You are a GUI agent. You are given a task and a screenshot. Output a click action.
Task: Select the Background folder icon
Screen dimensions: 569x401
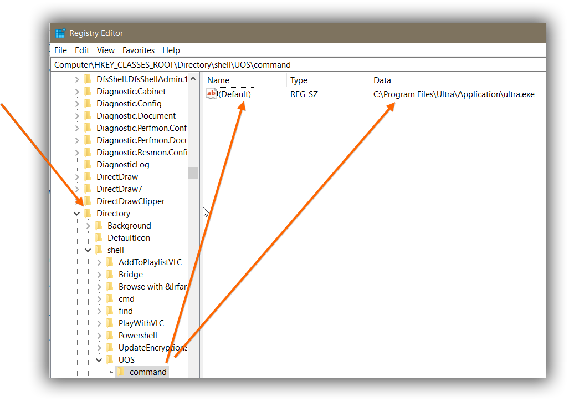click(x=99, y=226)
